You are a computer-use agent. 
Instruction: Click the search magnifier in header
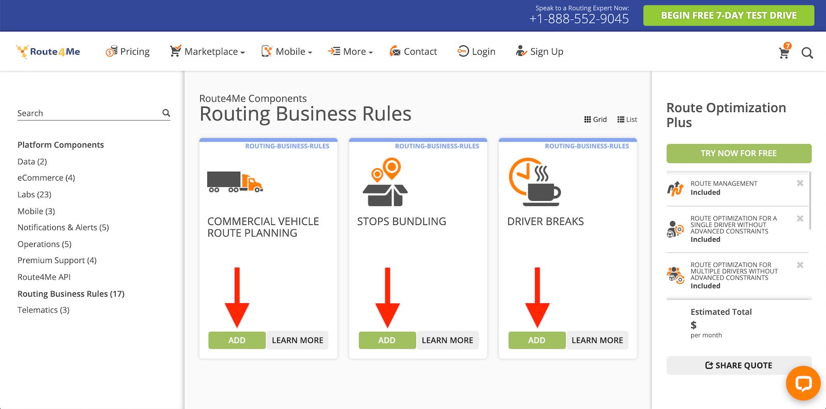click(x=807, y=53)
